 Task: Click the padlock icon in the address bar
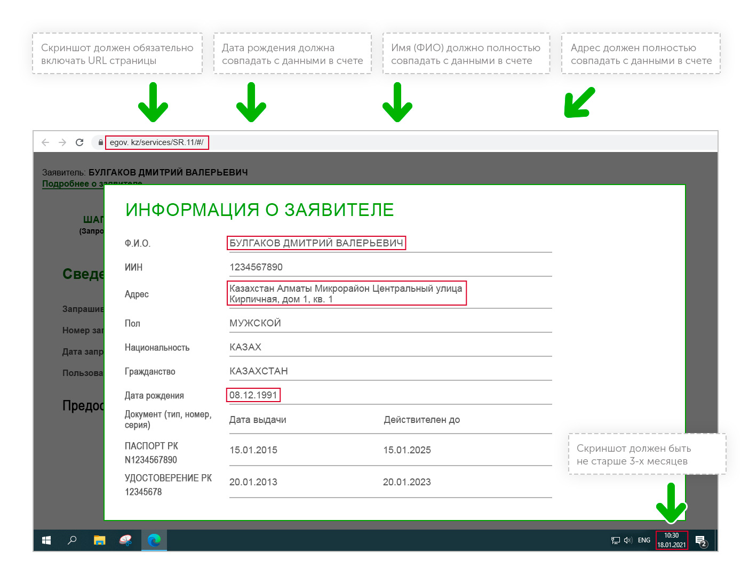[x=100, y=142]
